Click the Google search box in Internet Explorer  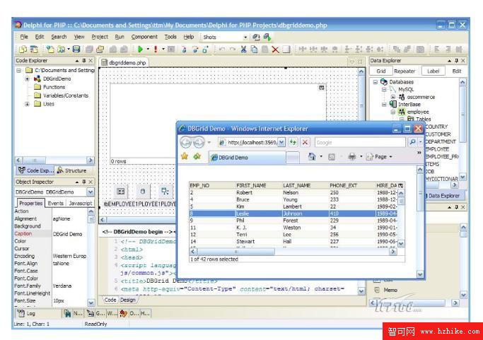coord(360,142)
